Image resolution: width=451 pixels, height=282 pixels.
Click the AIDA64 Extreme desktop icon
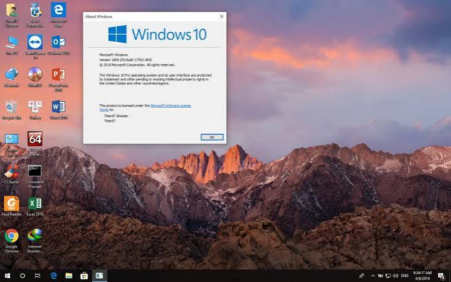coord(35,144)
